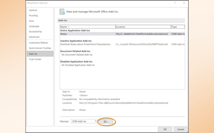Open the Proofing options category
This screenshot has width=214, height=133.
tap(33, 15)
